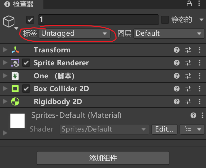The height and width of the screenshot is (168, 206).
Task: Click the 添加组件 Add Component button
Action: 103,158
